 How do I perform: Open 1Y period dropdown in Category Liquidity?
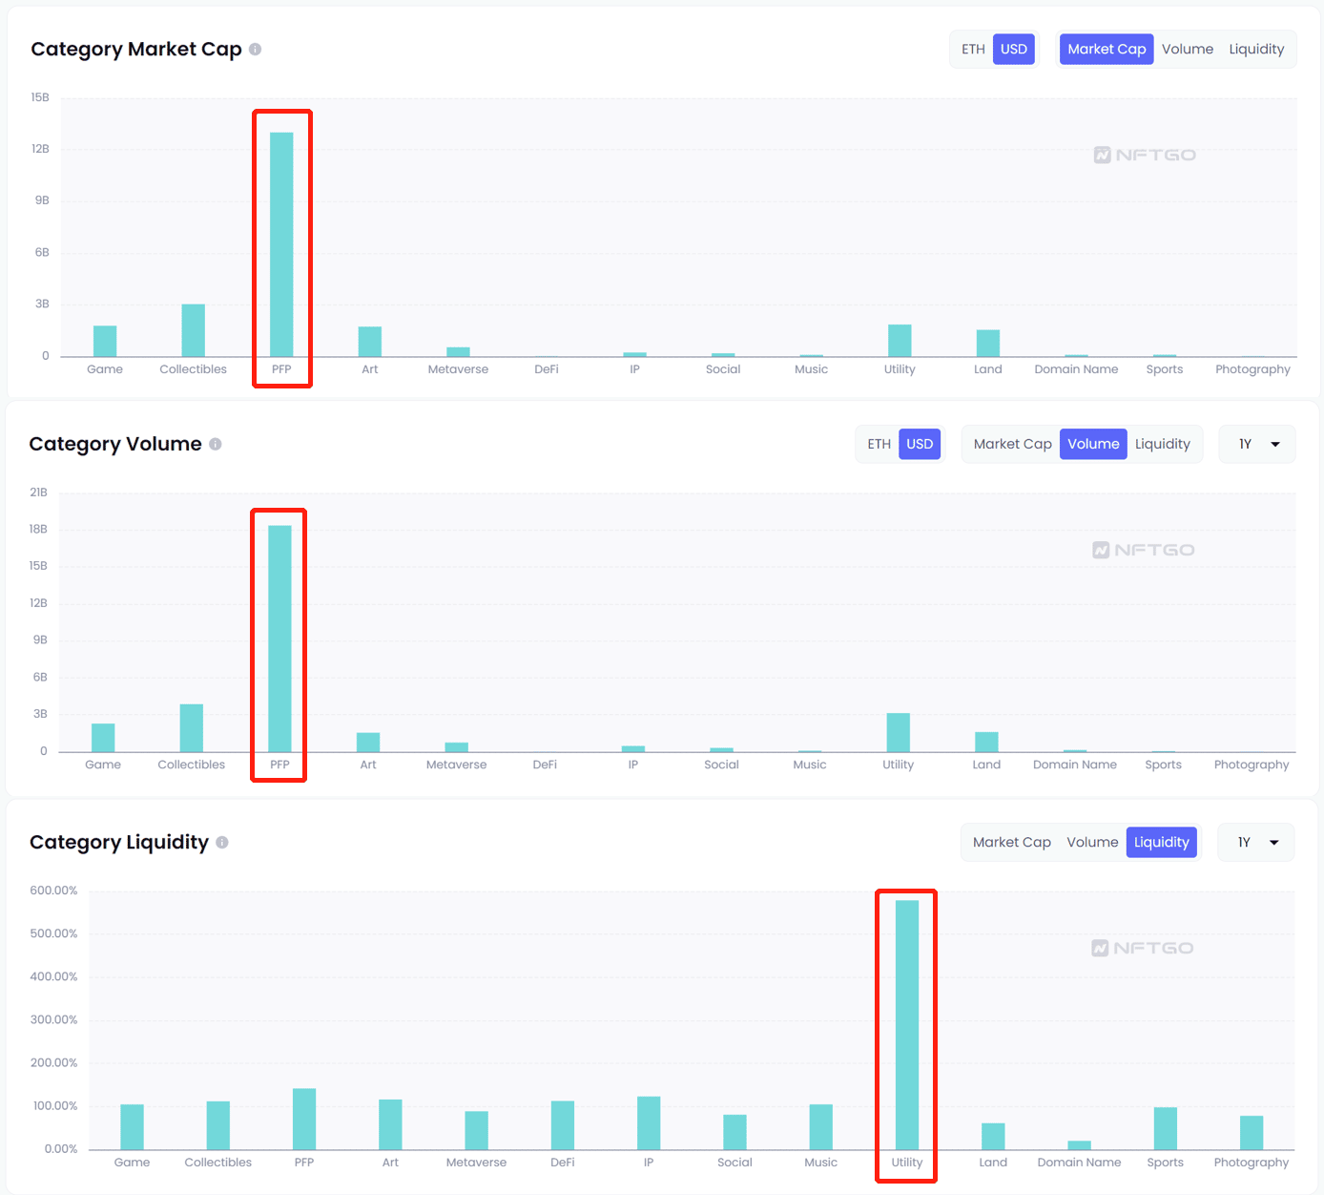click(x=1256, y=842)
